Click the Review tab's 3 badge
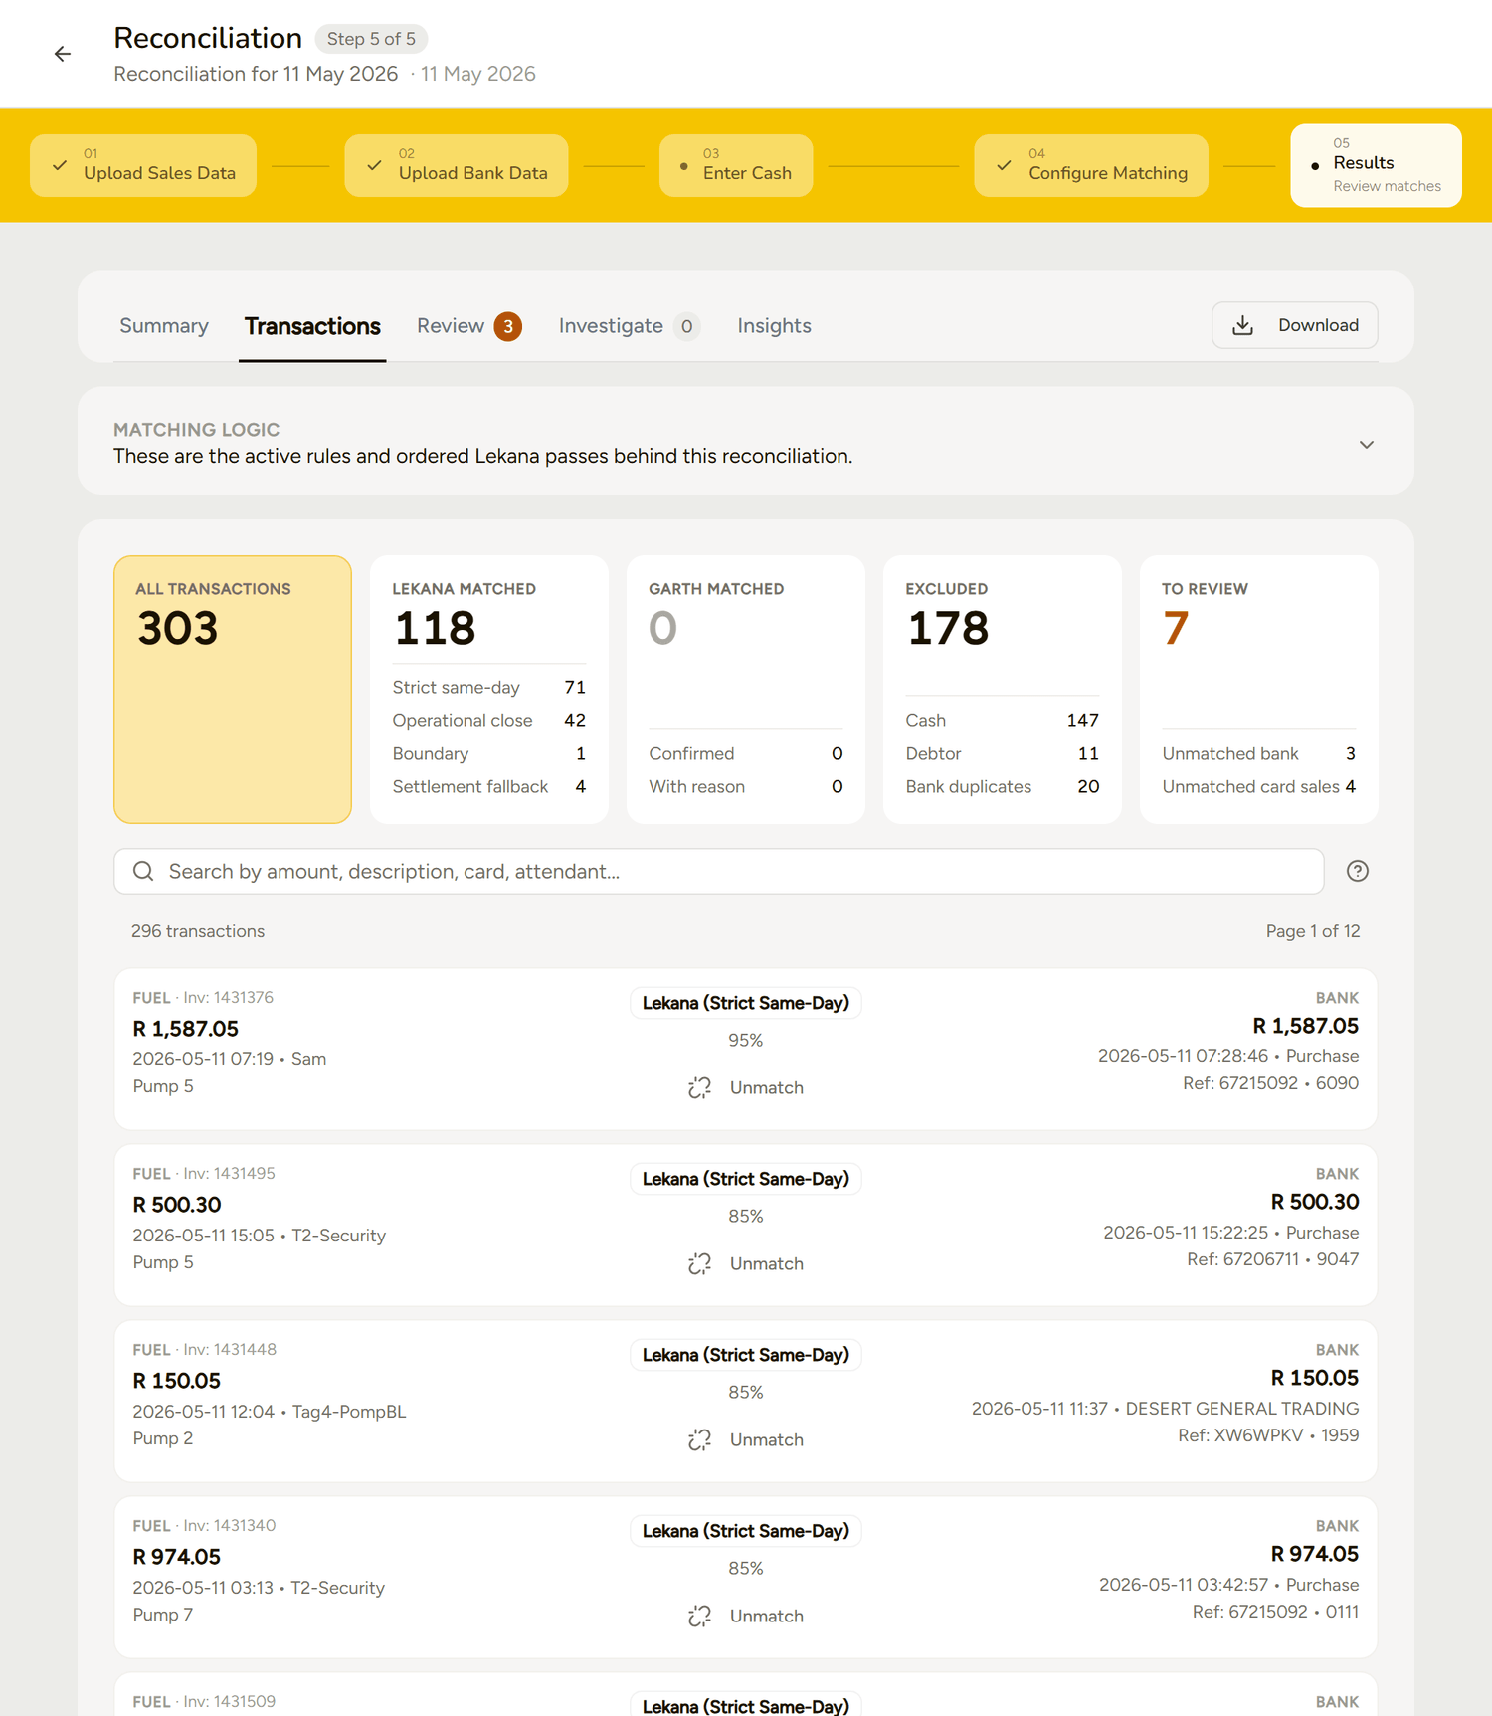Viewport: 1492px width, 1716px height. point(508,326)
